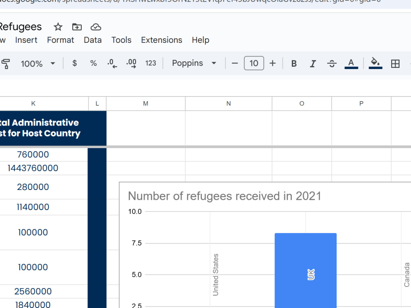Select cell containing 760000

44,155
